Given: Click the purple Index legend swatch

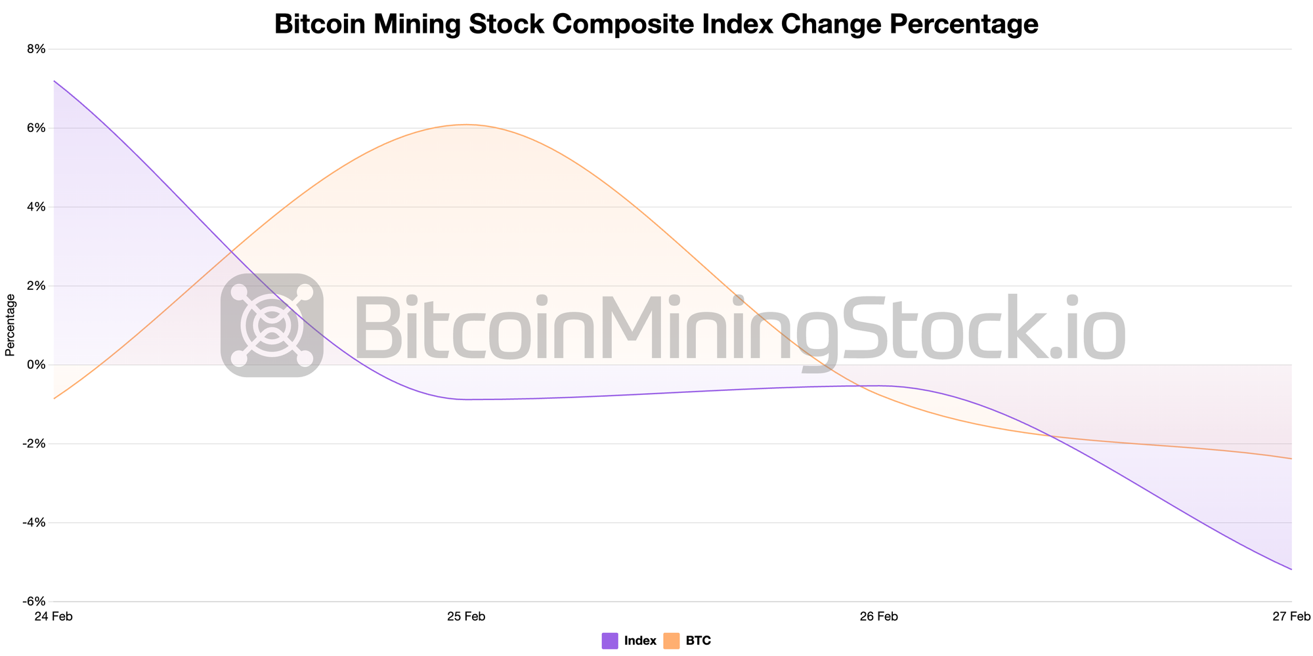Looking at the screenshot, I should 610,641.
